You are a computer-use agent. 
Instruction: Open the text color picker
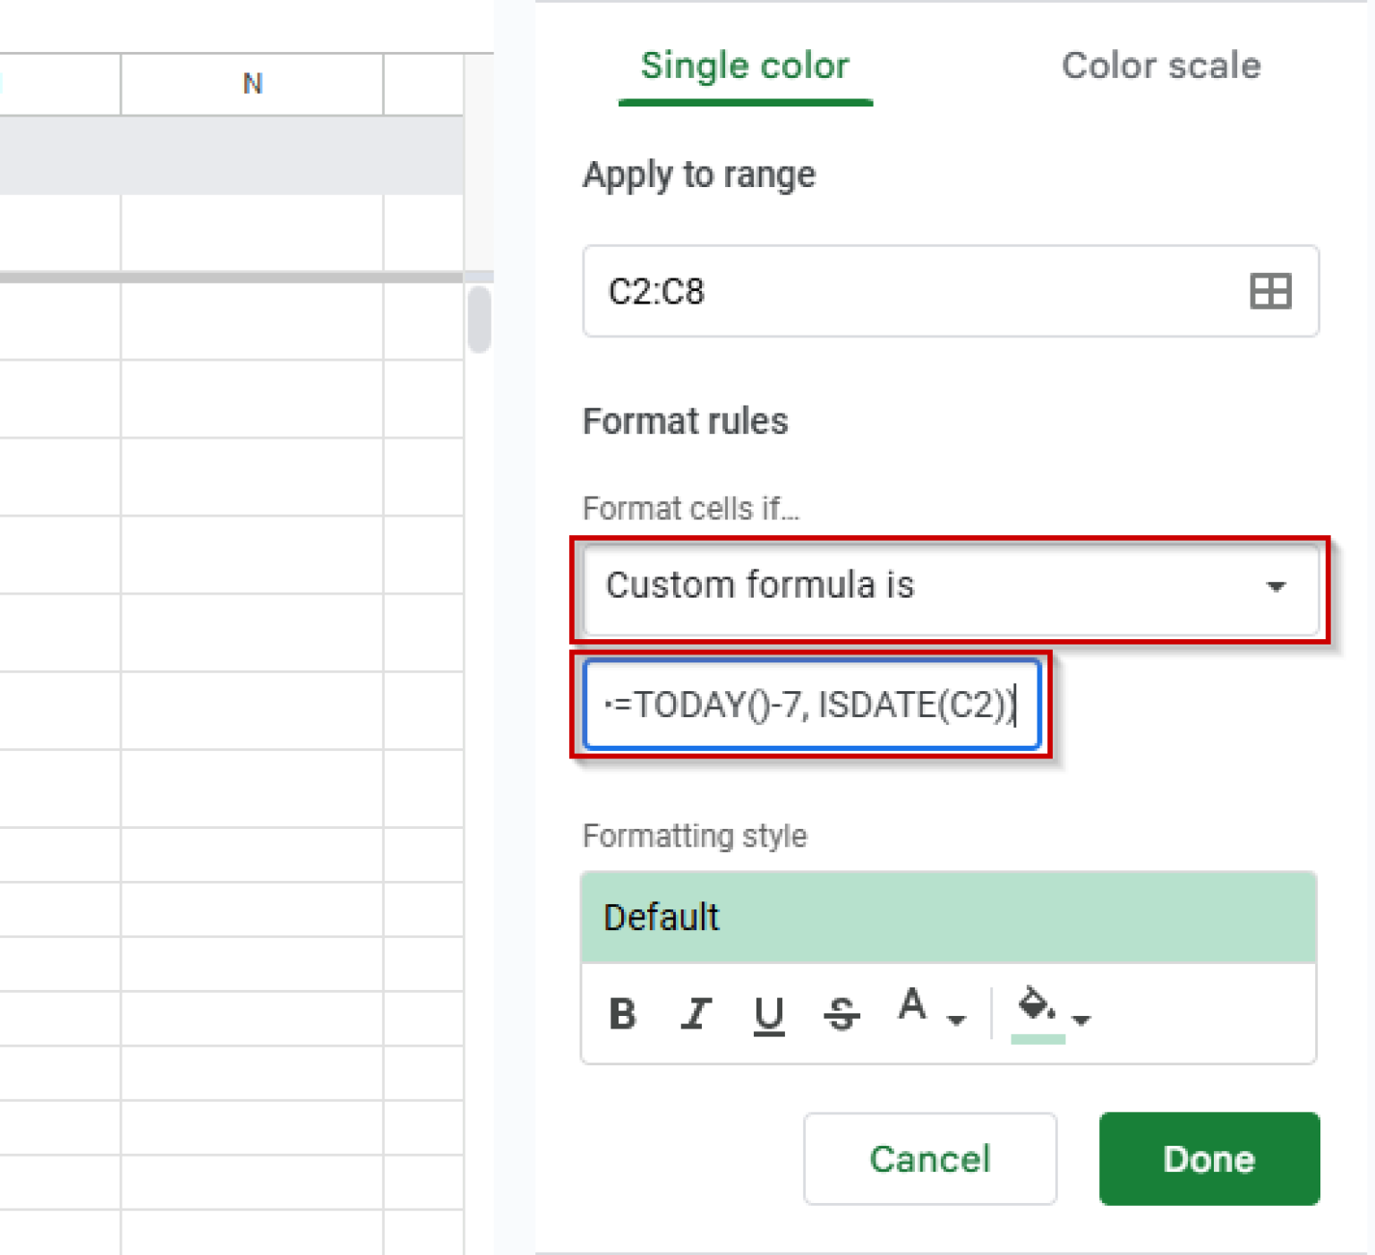(912, 1010)
